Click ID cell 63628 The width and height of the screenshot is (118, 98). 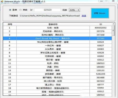[101, 53]
